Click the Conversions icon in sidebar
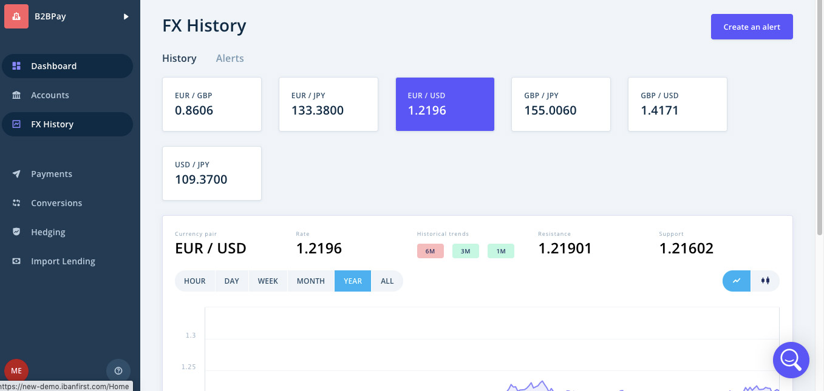 pyautogui.click(x=16, y=203)
